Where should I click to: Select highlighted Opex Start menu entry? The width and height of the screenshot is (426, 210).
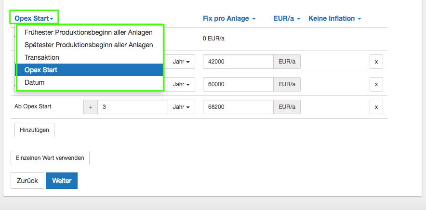[x=41, y=70]
